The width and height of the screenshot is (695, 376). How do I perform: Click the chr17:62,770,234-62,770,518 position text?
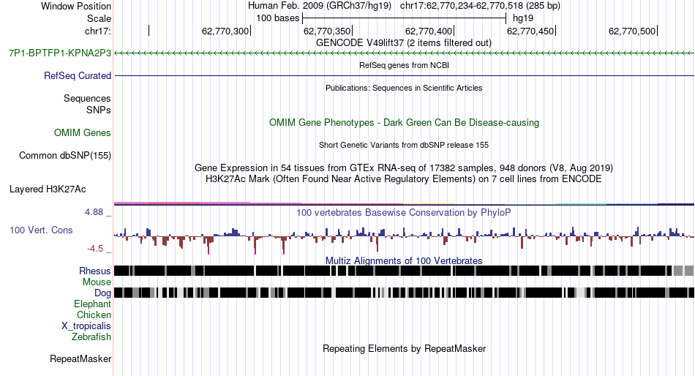click(x=480, y=6)
